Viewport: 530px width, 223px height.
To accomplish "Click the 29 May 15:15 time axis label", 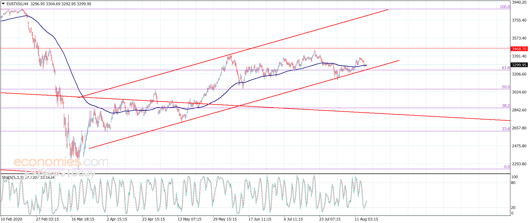I will (x=225, y=219).
